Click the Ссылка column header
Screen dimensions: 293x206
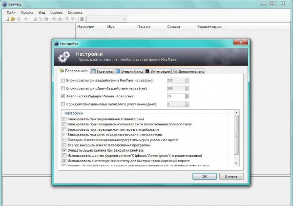(x=181, y=27)
